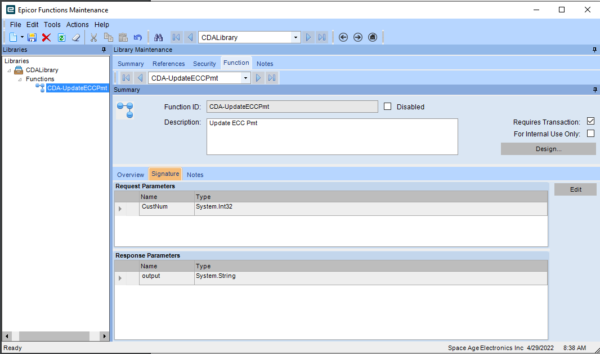Switch to the library Summary tab
The image size is (600, 354).
131,64
